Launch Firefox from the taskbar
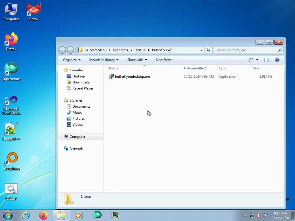 44,215
